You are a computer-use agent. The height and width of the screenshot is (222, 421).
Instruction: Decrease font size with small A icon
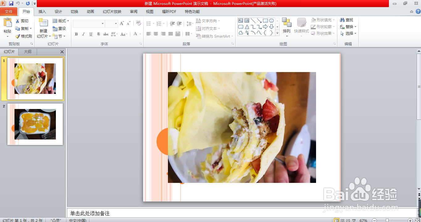pos(129,23)
